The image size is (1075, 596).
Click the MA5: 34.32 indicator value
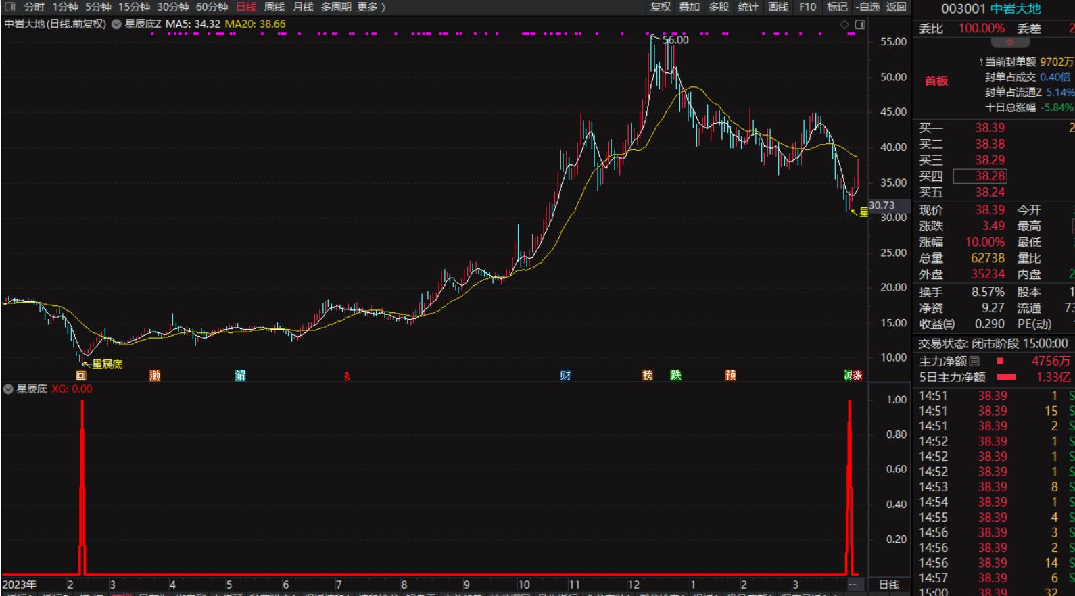point(193,24)
